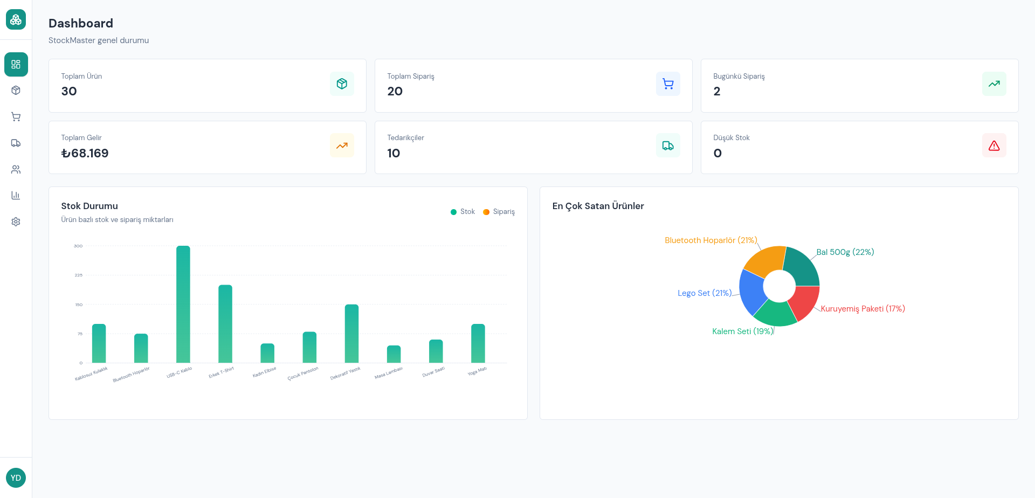The width and height of the screenshot is (1035, 498).
Task: Open Products via the box sidebar icon
Action: pos(16,91)
